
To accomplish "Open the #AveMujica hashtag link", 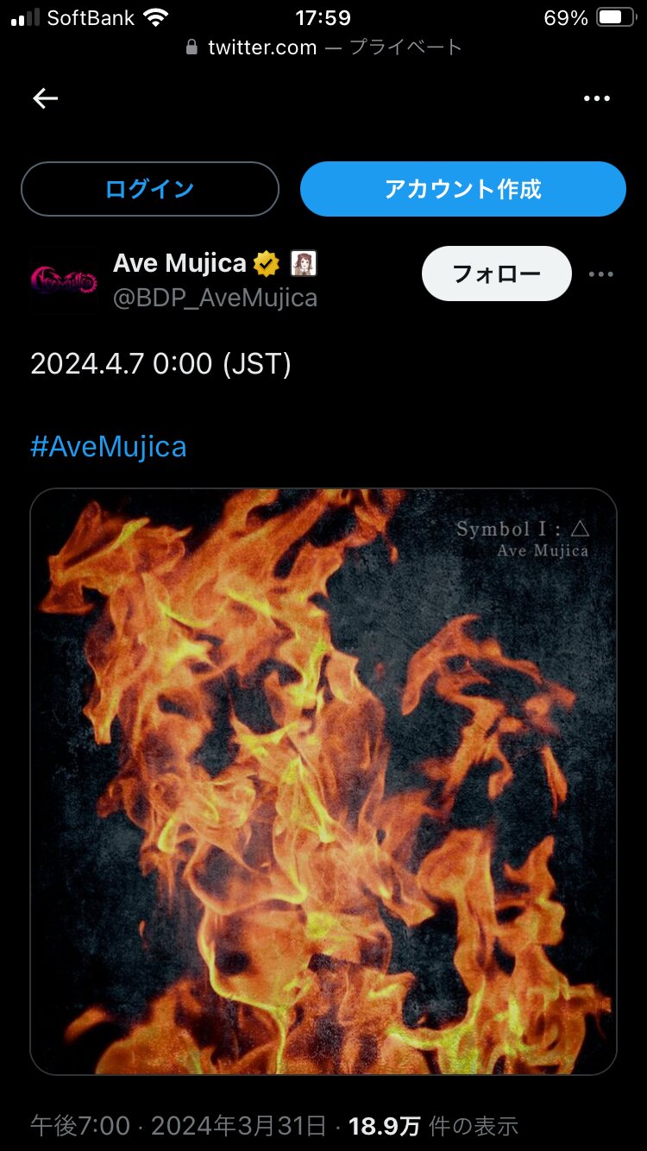I will coord(109,446).
